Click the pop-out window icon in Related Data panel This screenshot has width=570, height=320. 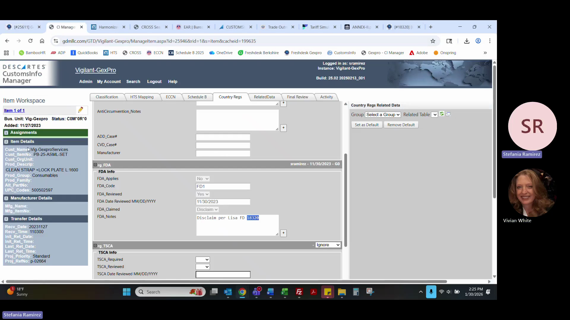pyautogui.click(x=448, y=114)
